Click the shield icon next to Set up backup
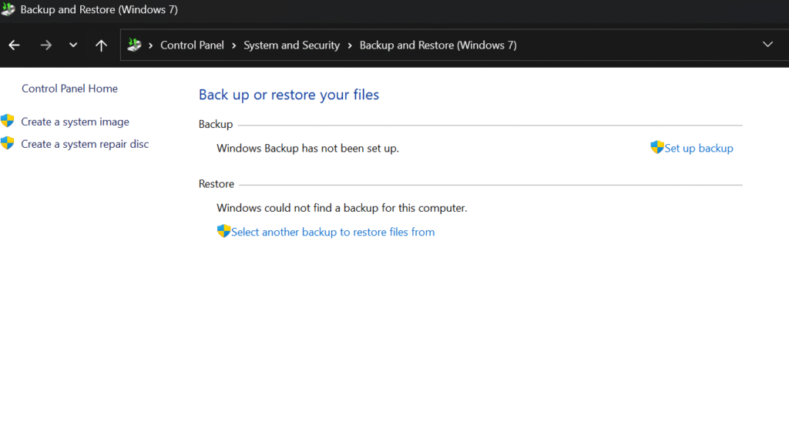 pyautogui.click(x=656, y=147)
